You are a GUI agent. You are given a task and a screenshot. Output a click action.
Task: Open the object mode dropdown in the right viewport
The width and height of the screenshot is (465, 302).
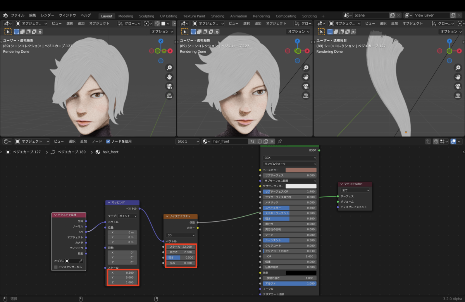pyautogui.click(x=345, y=24)
